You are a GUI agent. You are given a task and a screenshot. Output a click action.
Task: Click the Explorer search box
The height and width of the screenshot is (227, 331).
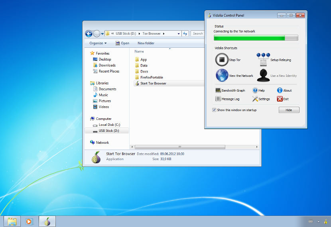coord(197,33)
